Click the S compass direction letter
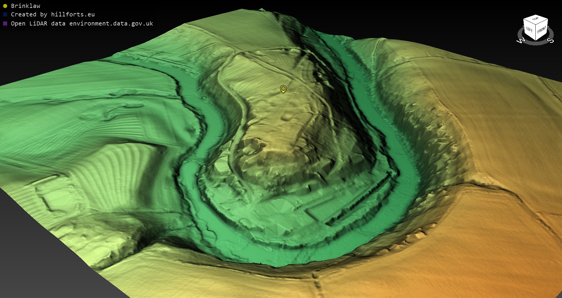The height and width of the screenshot is (298, 562). coord(550,40)
